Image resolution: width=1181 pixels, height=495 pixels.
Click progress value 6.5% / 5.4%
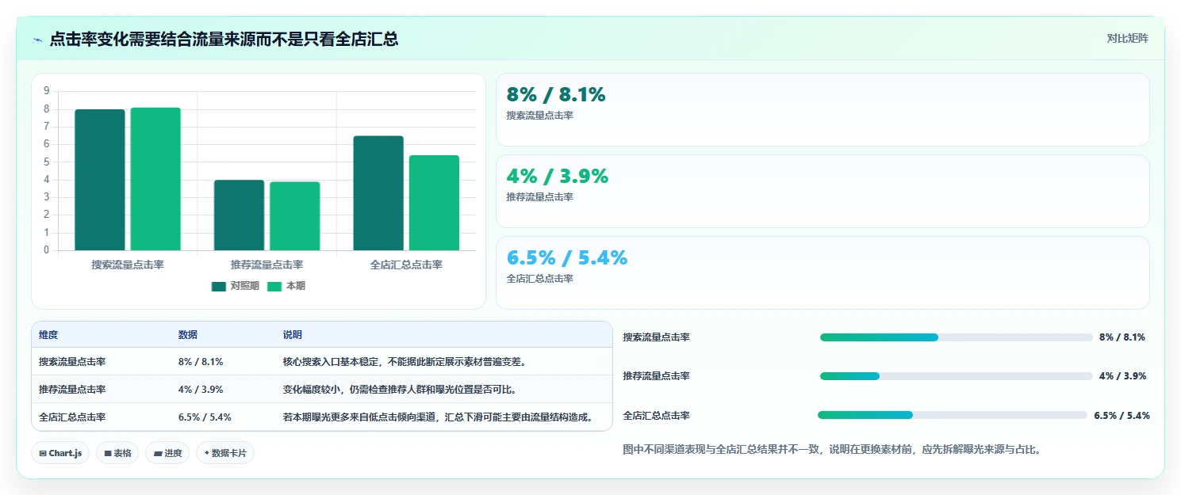(1122, 415)
